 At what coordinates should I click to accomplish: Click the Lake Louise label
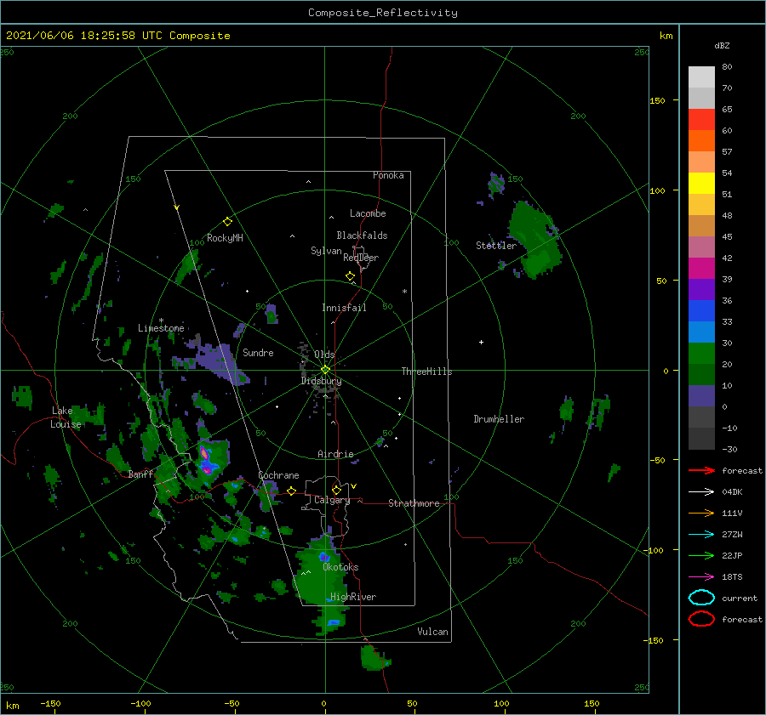click(66, 417)
